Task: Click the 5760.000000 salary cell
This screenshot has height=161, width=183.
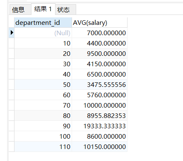Action: click(x=99, y=95)
